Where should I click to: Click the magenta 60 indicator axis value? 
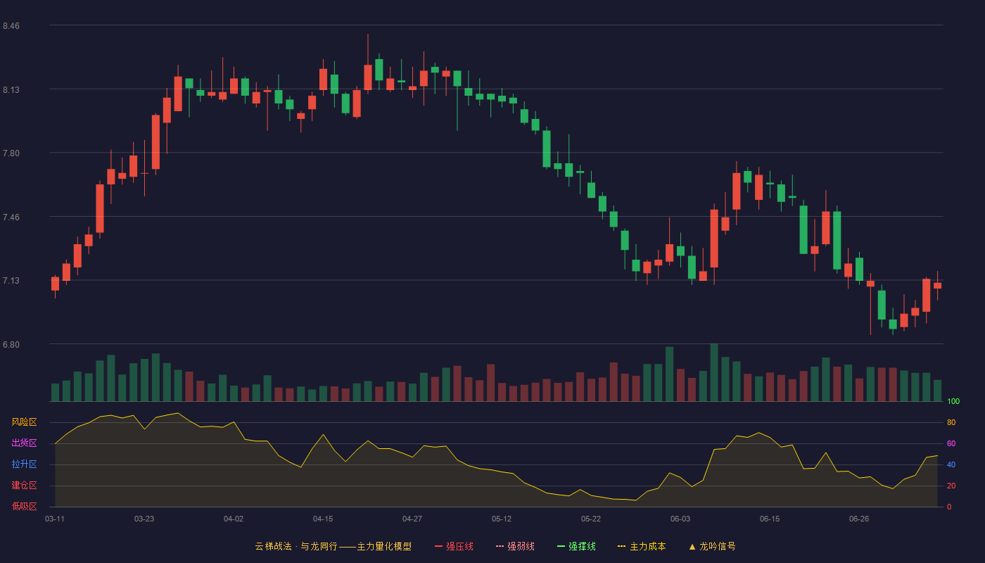951,443
